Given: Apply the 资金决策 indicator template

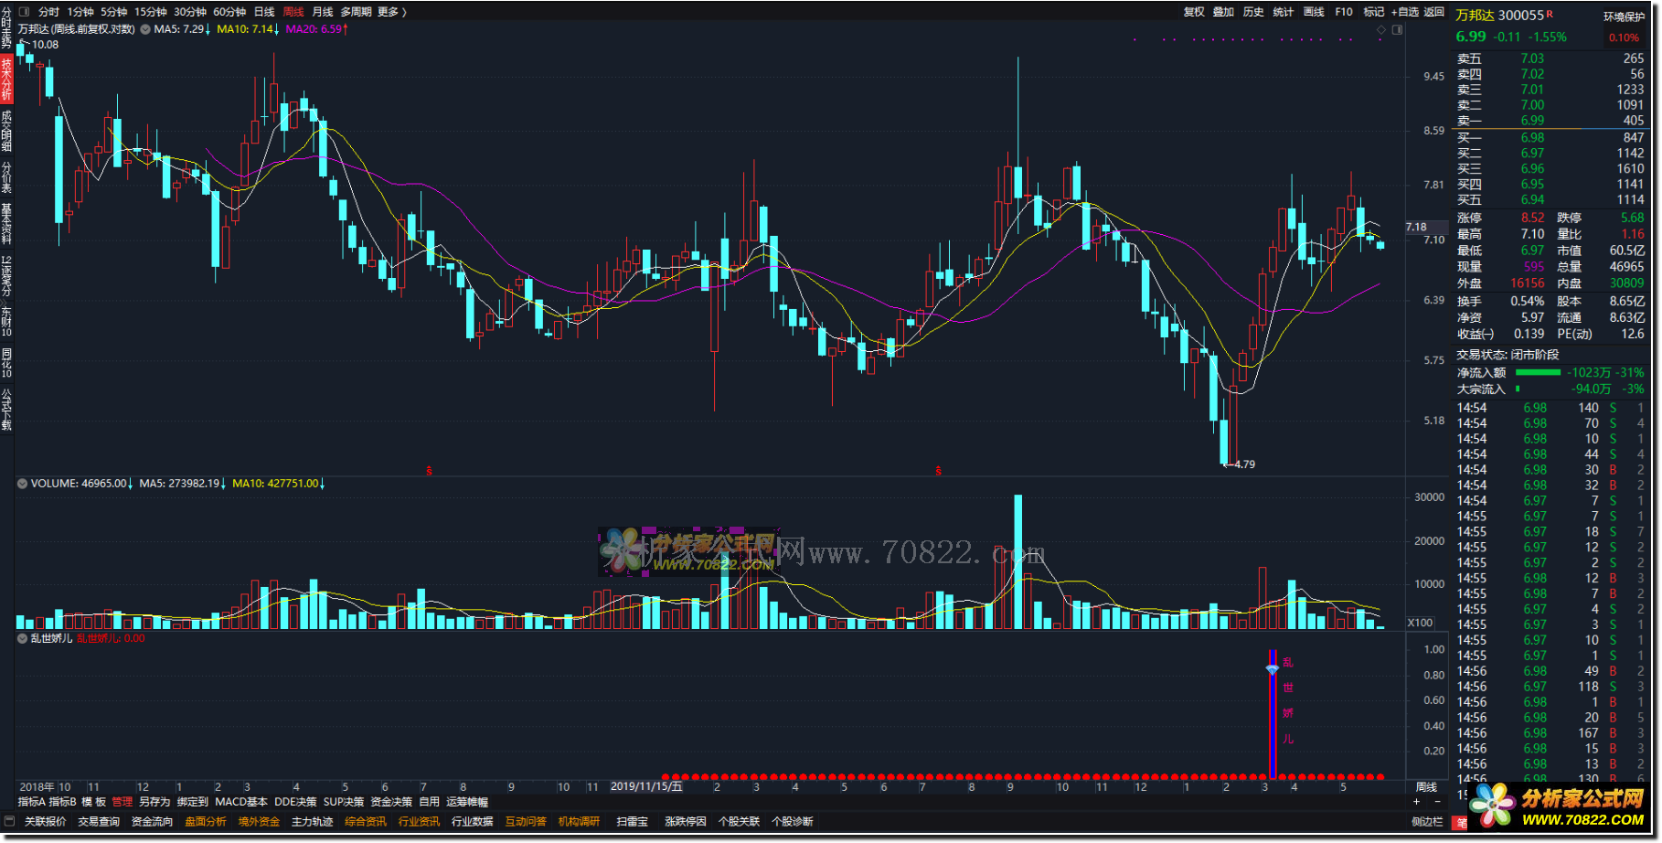Looking at the screenshot, I should 391,802.
